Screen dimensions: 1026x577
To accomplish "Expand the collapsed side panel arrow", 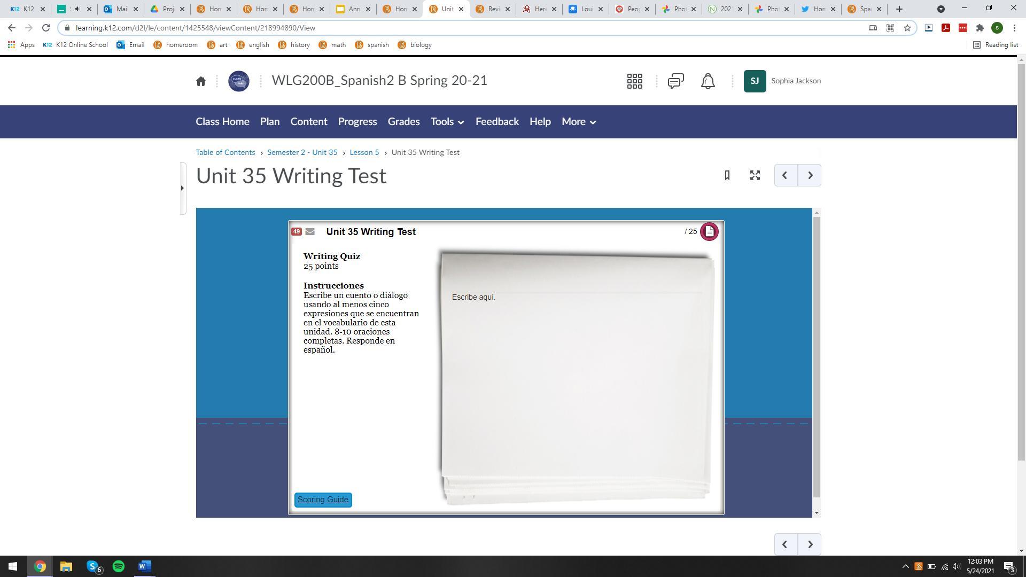I will (x=182, y=188).
